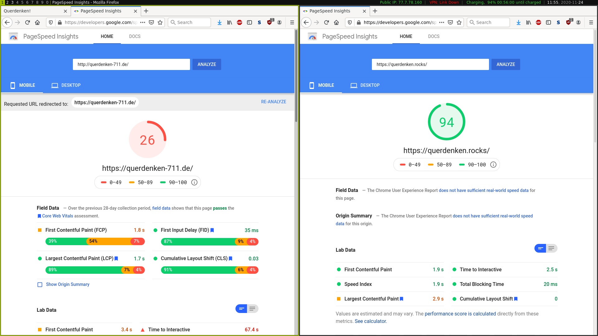Open DOCS tab in right PageSpeed window
598x336 pixels.
(434, 36)
